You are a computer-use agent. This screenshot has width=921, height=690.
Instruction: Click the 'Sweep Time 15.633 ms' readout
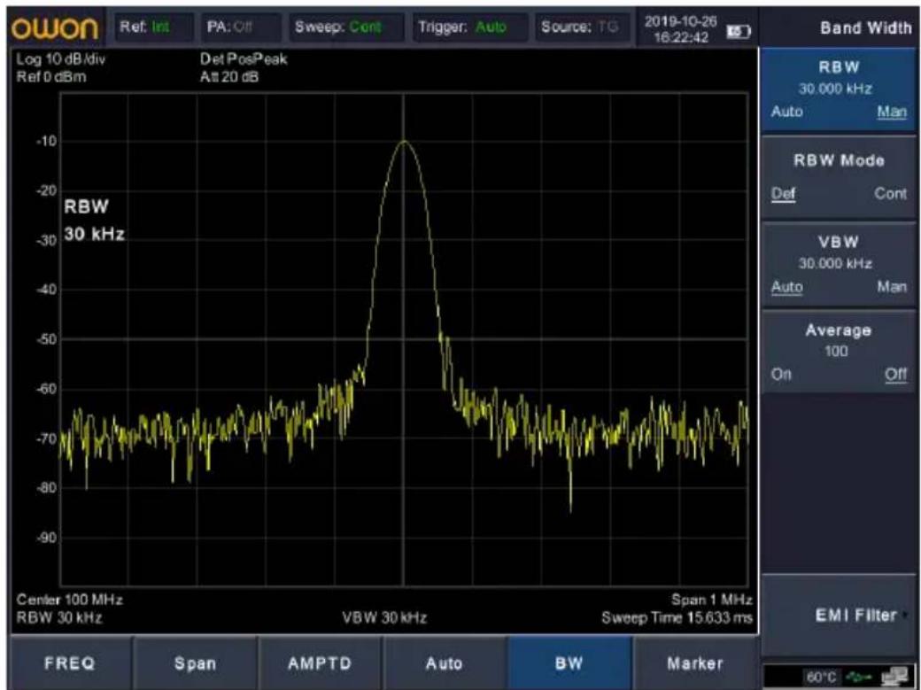[677, 617]
